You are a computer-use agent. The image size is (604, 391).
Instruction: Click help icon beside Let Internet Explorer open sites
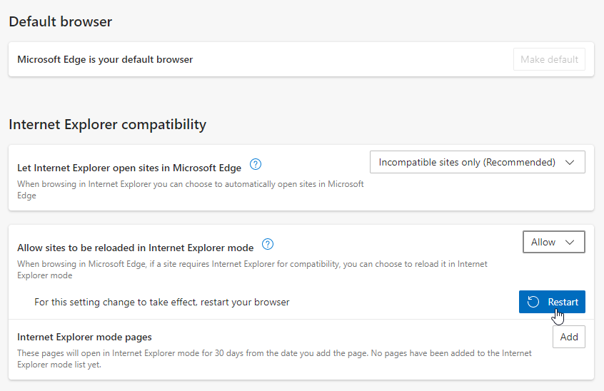pos(256,165)
